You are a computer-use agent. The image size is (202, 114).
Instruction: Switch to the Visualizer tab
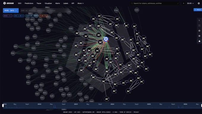click(x=48, y=3)
